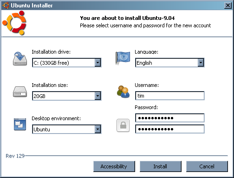Click the installation drive disk icon
This screenshot has width=234, height=178.
(20, 59)
